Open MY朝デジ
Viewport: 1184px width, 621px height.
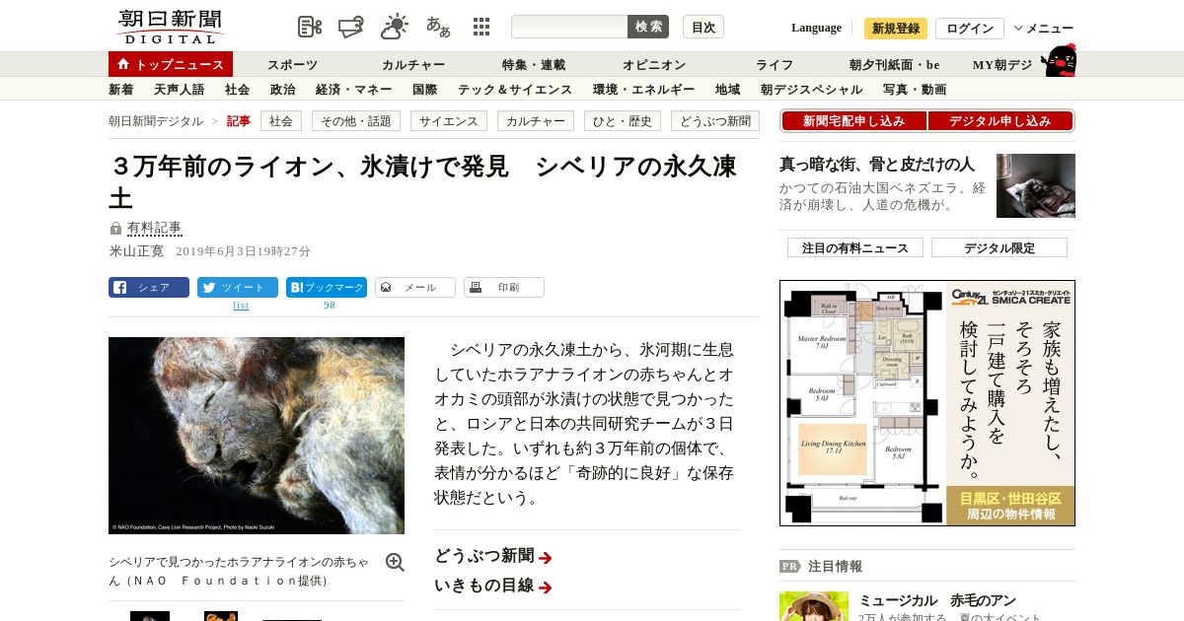tap(1002, 65)
